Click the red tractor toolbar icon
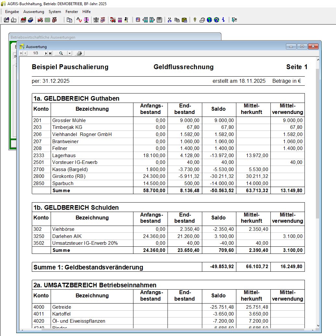This screenshot has width=336, height=336. tap(40, 20)
